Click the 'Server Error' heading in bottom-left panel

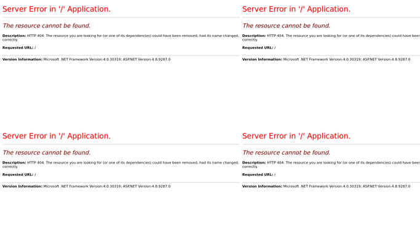tap(57, 136)
